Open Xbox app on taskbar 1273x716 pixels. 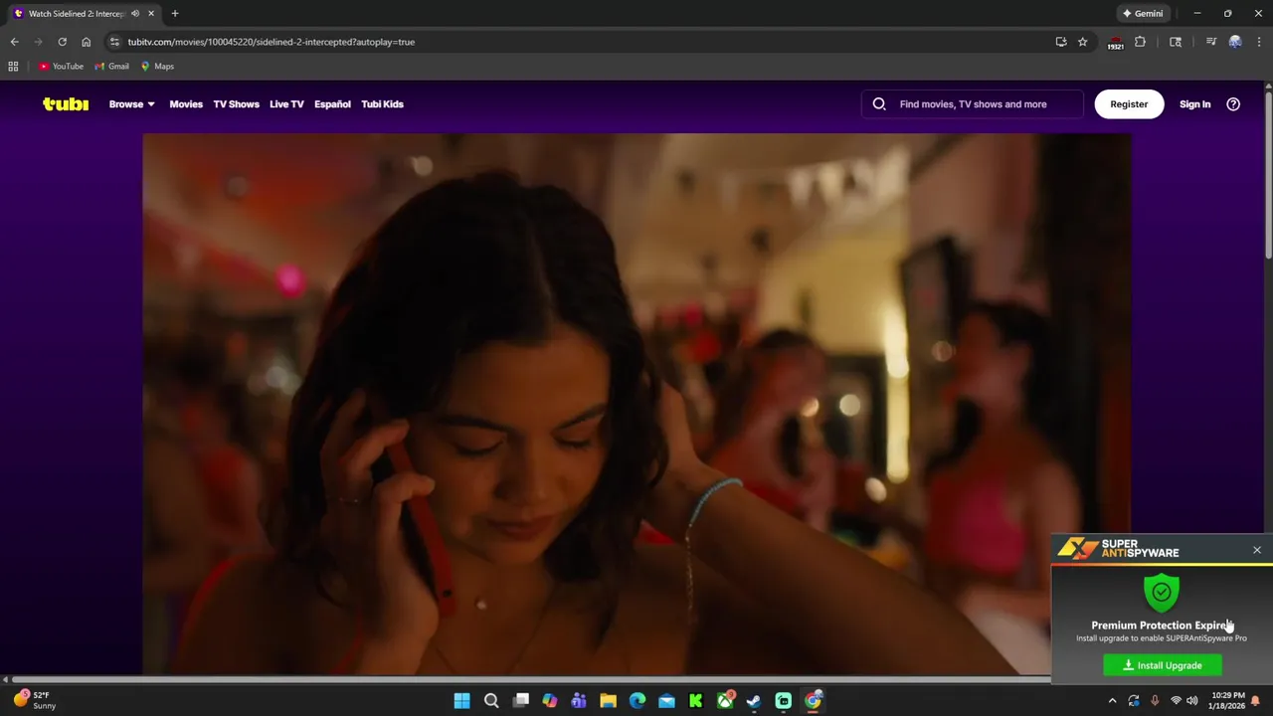pyautogui.click(x=725, y=701)
